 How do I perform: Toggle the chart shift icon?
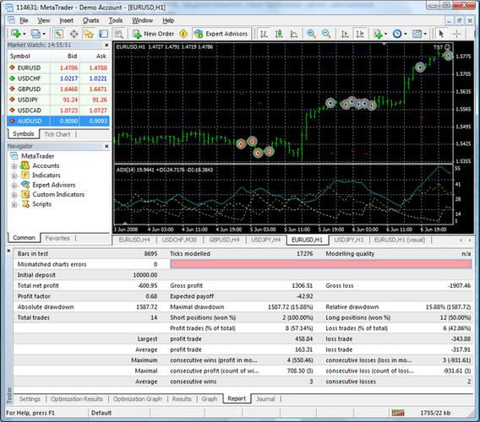[360, 34]
